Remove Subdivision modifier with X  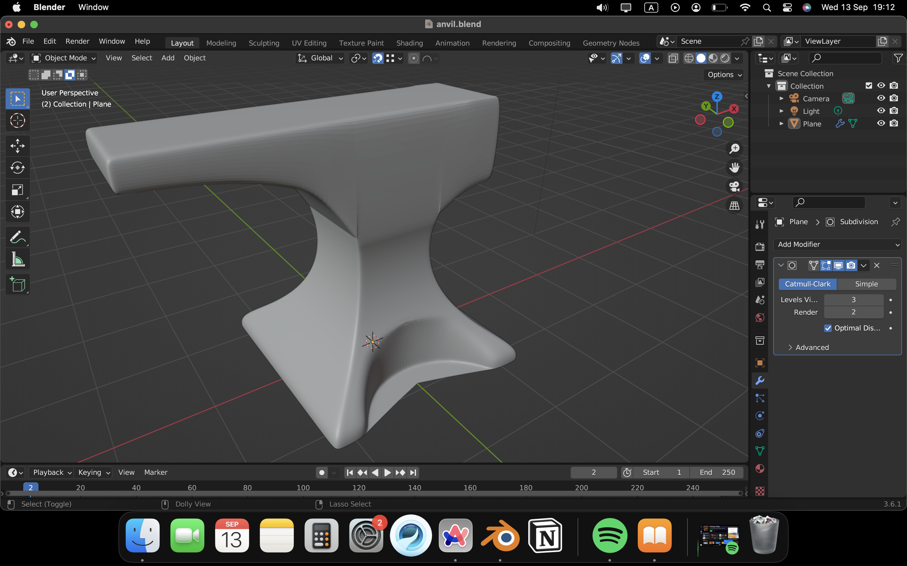(877, 265)
